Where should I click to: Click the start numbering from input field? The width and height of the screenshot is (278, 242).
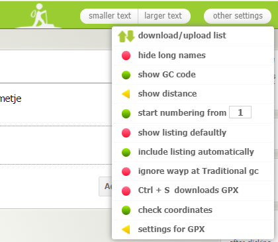(x=240, y=112)
